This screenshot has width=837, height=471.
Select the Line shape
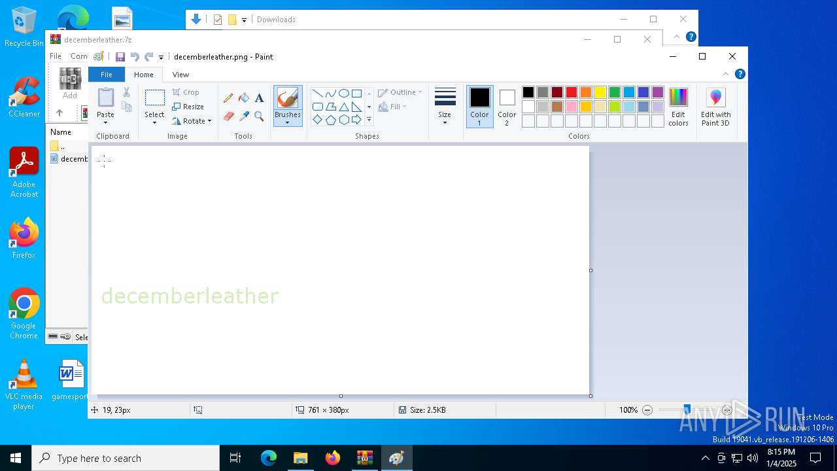click(x=318, y=94)
